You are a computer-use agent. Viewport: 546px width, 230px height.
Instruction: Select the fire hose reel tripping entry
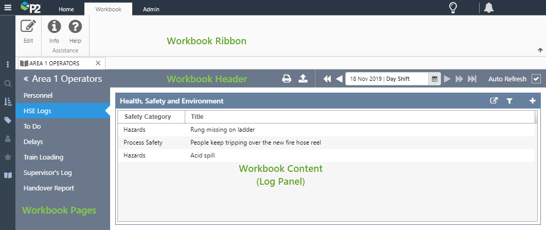tap(256, 143)
